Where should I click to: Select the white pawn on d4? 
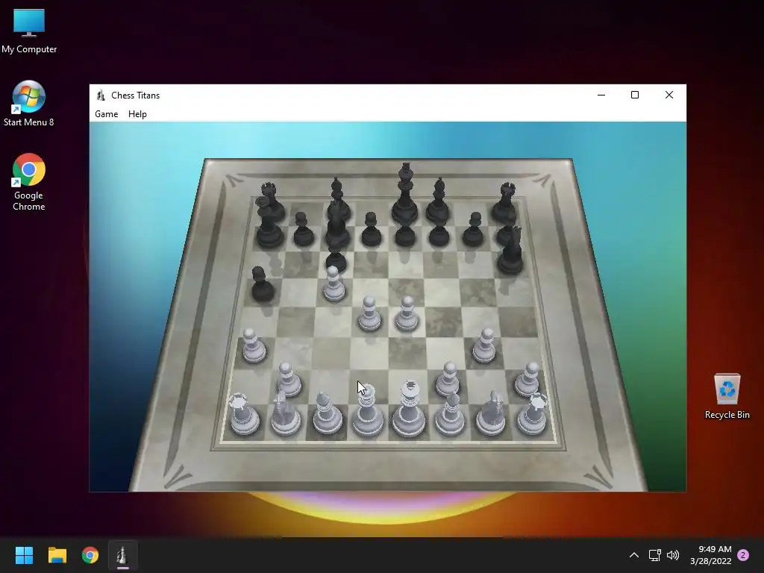369,314
